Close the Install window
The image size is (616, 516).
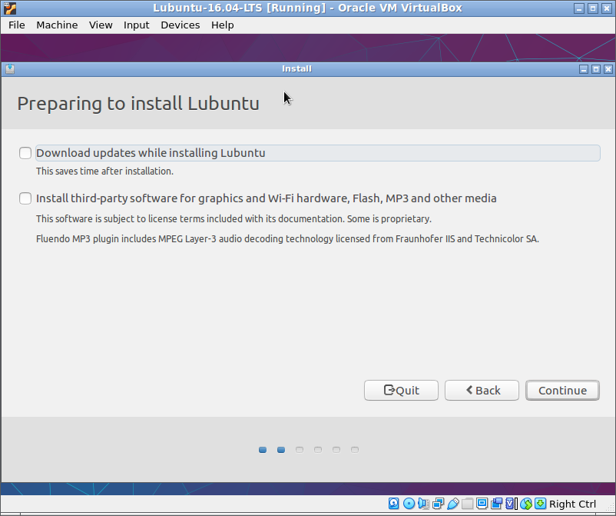click(608, 69)
